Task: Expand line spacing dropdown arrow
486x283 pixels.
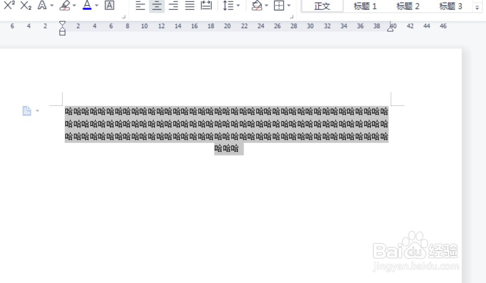Action: pos(238,6)
